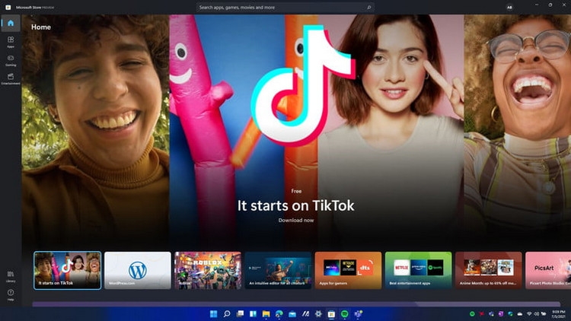Open the Windows Start menu

214,313
